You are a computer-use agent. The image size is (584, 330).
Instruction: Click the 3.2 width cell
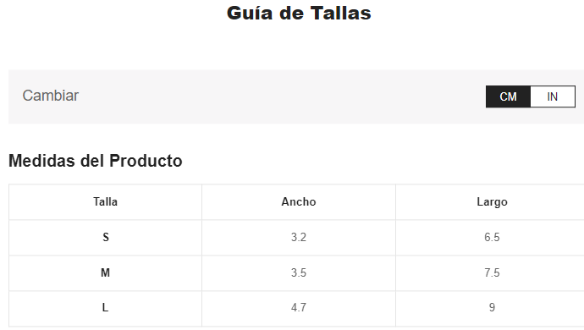pyautogui.click(x=299, y=237)
